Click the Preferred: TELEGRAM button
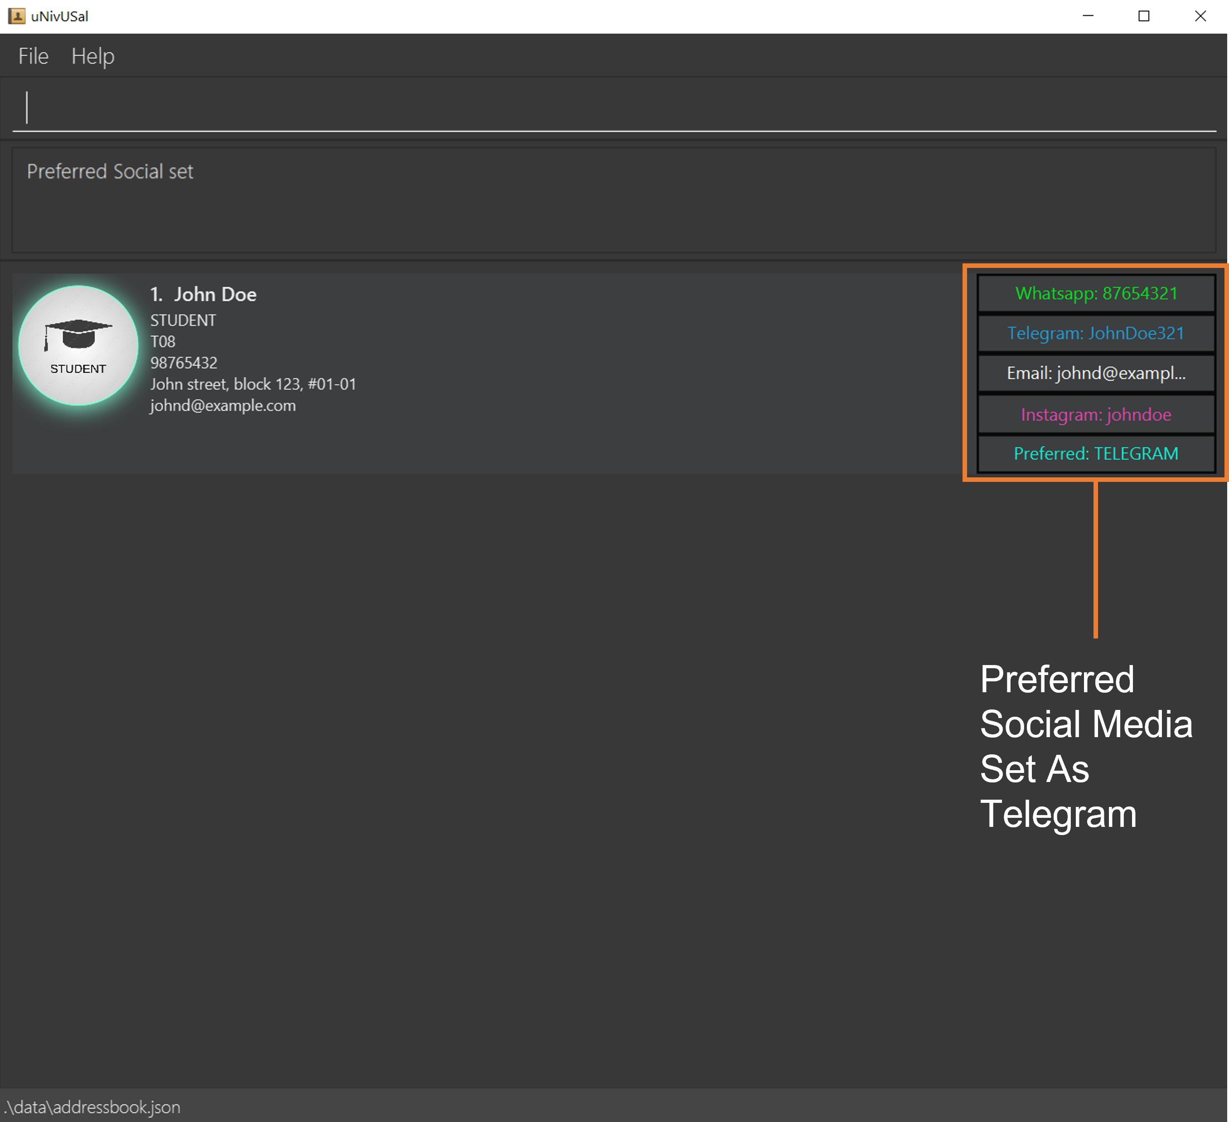Viewport: 1229px width, 1122px height. [x=1096, y=454]
